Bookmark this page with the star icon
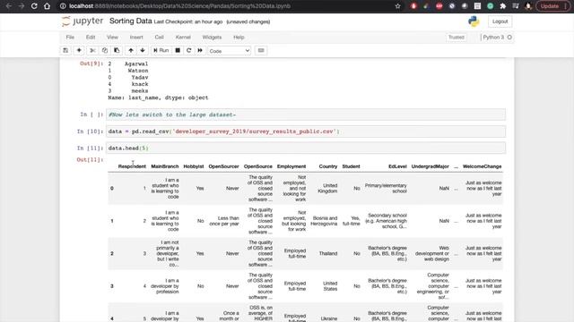Image resolution: width=574 pixels, height=322 pixels. coord(398,6)
